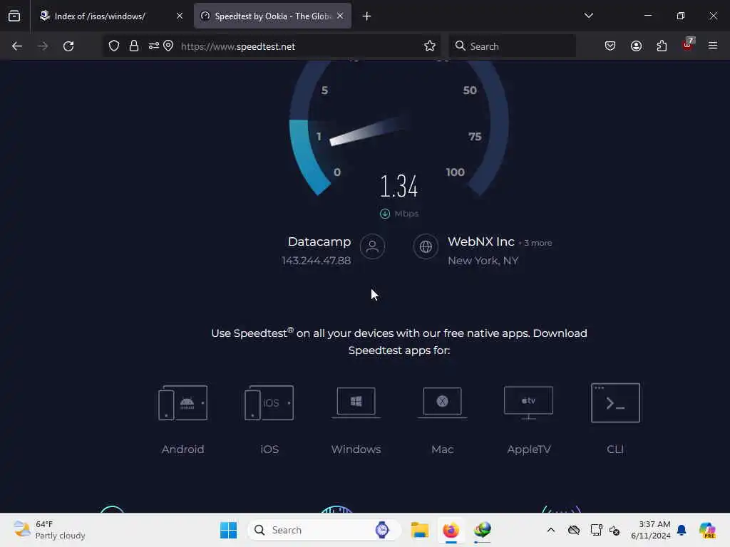
Task: Open Firefox from the taskbar
Action: [x=451, y=530]
